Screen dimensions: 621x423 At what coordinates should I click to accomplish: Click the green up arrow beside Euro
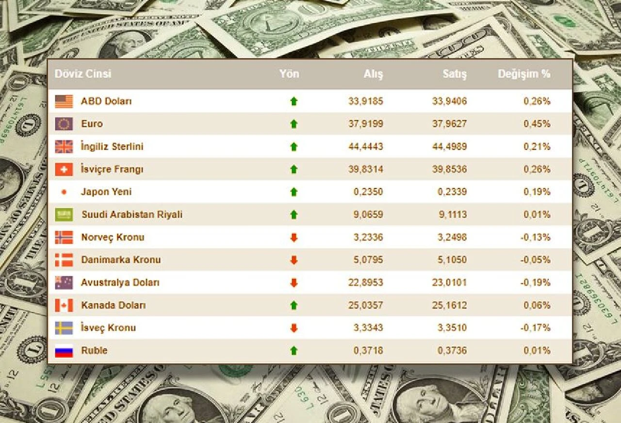(293, 124)
